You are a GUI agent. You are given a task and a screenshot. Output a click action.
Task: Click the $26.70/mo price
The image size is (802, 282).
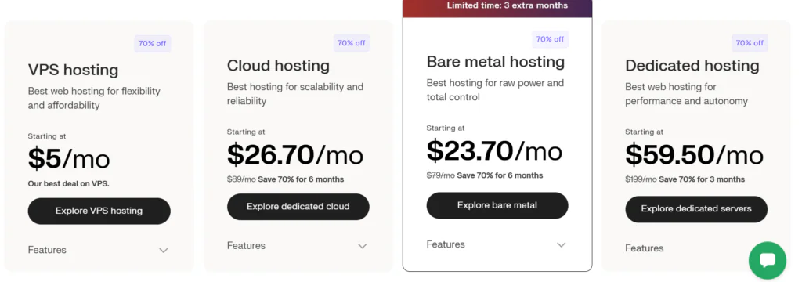(x=295, y=155)
